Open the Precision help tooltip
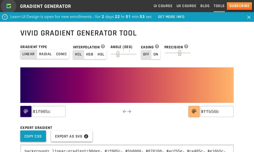254x152 pixels. (186, 46)
